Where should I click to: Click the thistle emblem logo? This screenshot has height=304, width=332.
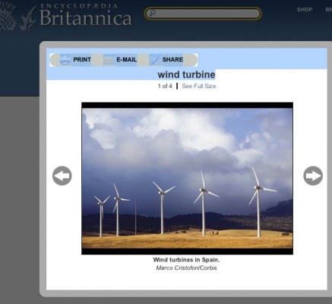tap(9, 15)
